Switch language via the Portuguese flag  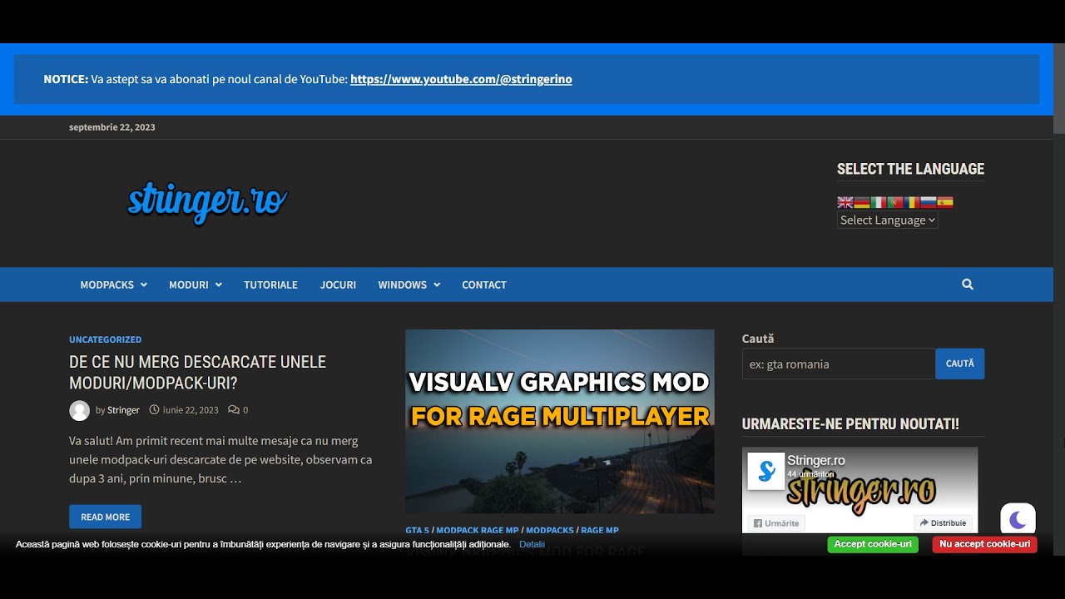[894, 202]
